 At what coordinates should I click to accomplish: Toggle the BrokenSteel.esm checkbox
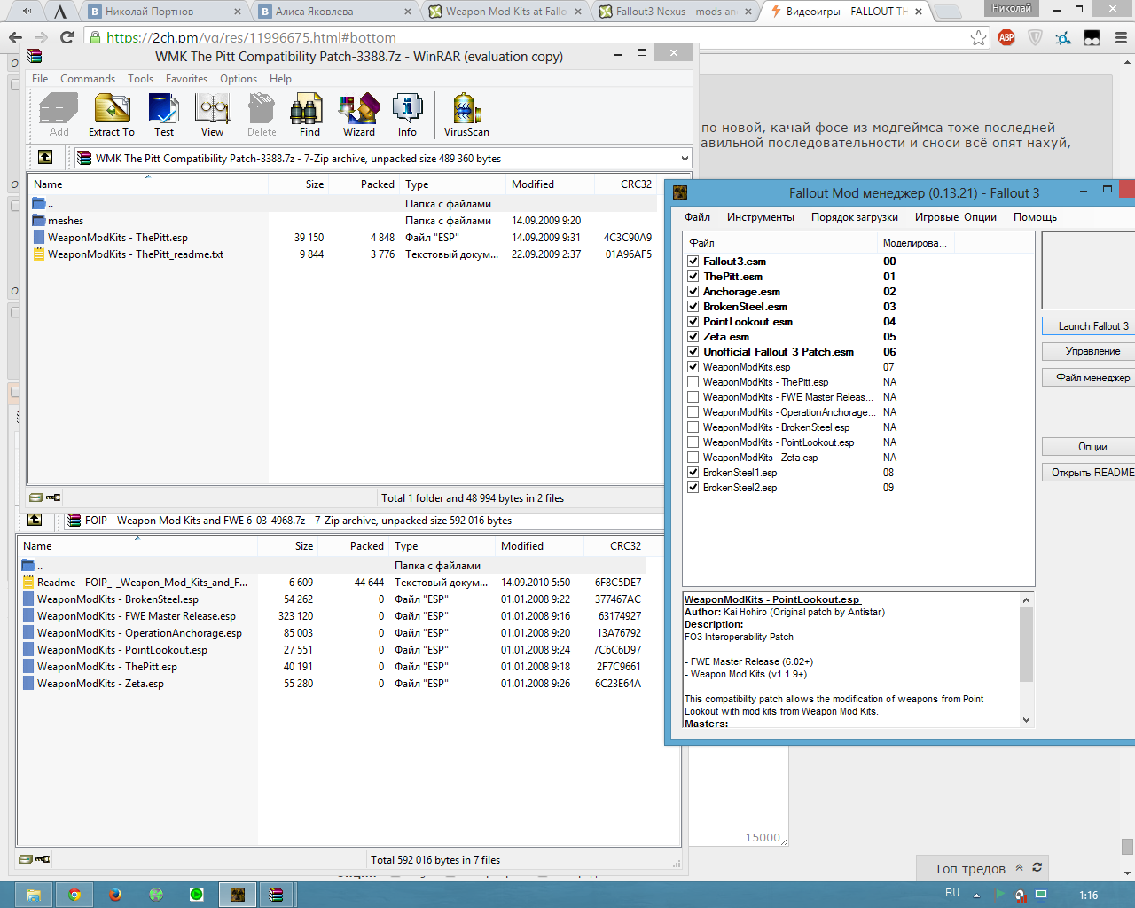693,307
